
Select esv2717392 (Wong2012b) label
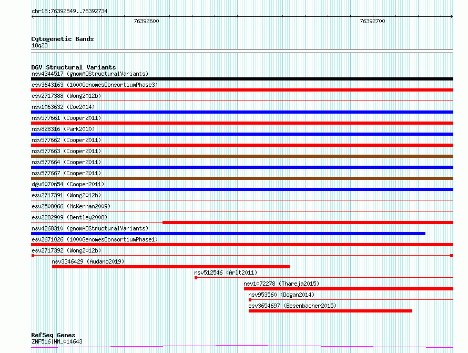tap(66, 250)
